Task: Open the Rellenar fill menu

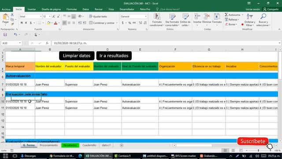Action: pos(232,19)
